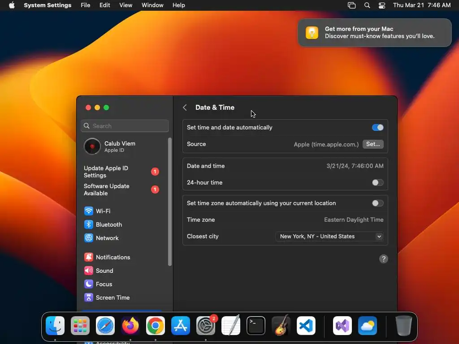Launch Firefox from the Dock

point(130,326)
